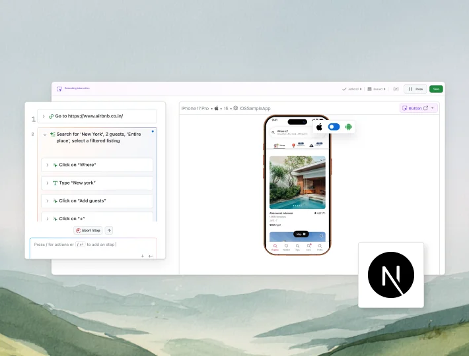This screenshot has height=356, width=469.
Task: Click the AI sparkle icon on Search step
Action: tap(53, 134)
